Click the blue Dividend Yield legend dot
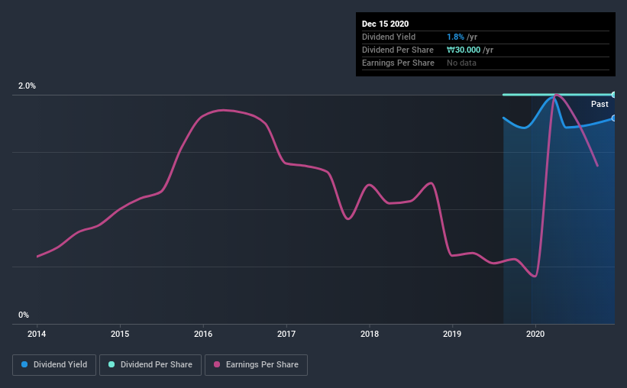Screen dimensions: 627x388 [24, 364]
